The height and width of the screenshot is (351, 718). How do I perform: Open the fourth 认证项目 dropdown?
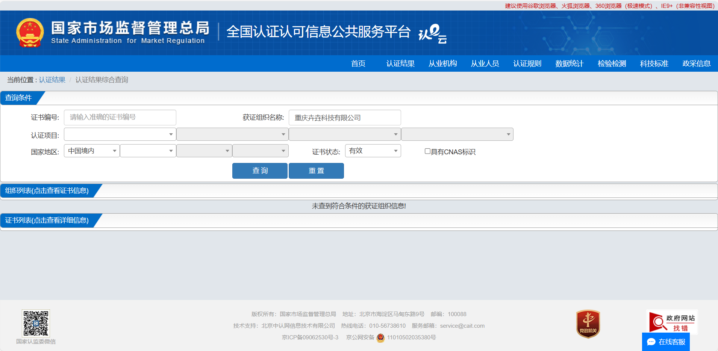point(457,134)
